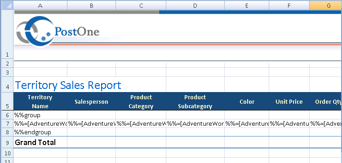This screenshot has width=342, height=163.
Task: Select row 4 header
Action: coord(7,84)
